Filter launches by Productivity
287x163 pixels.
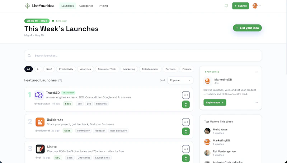pos(66,69)
